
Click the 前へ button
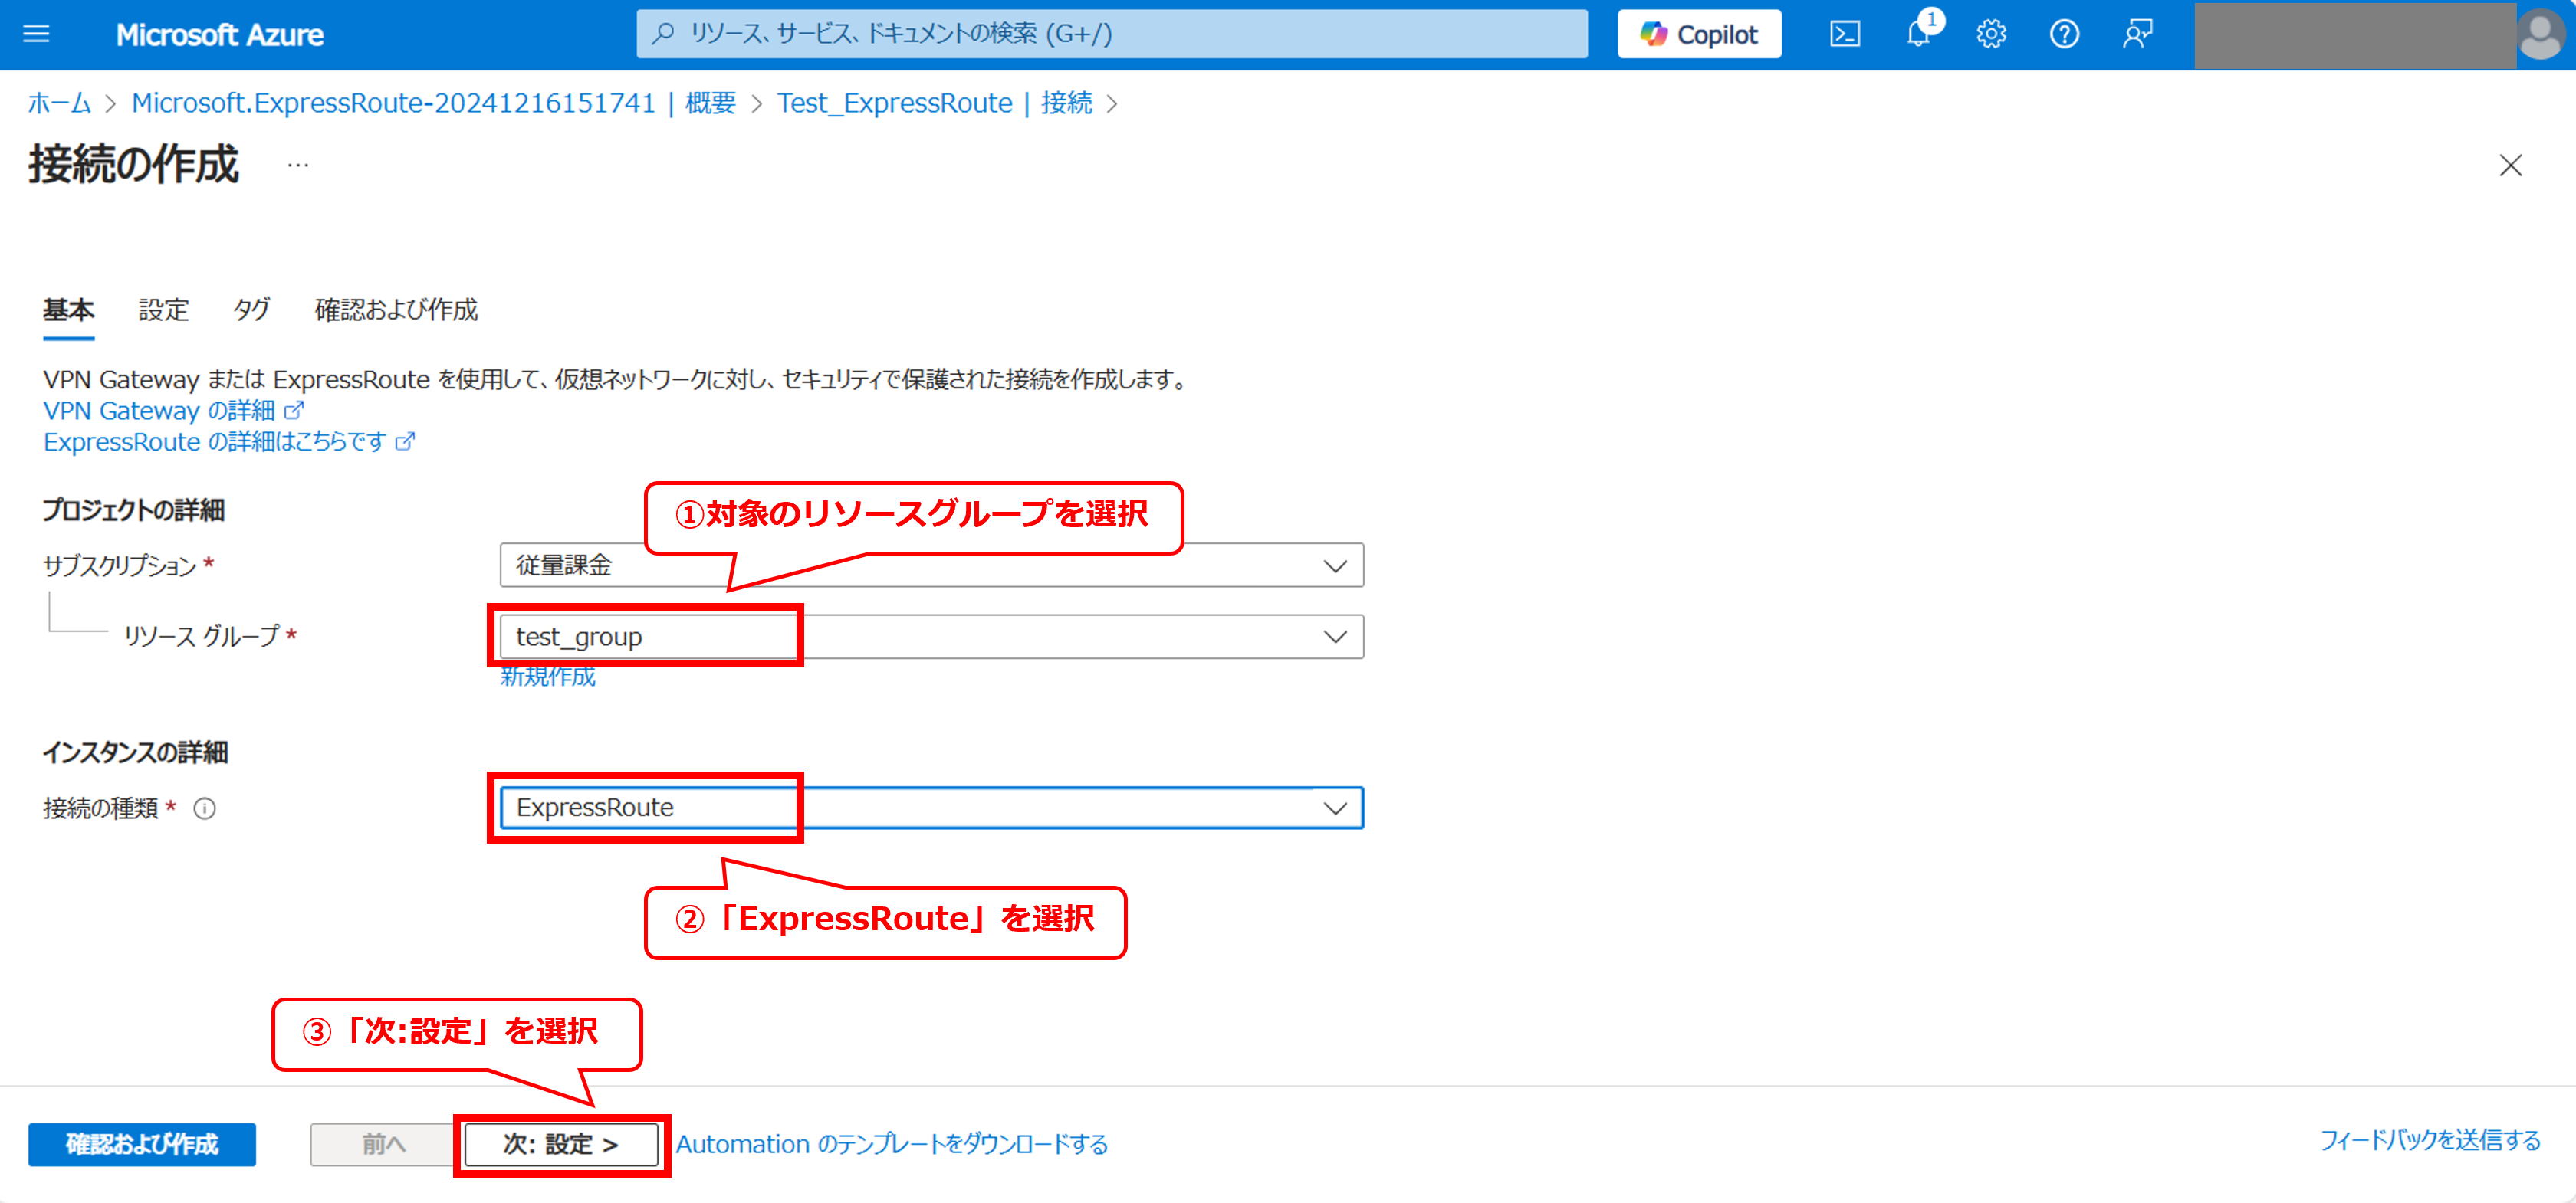coord(384,1144)
